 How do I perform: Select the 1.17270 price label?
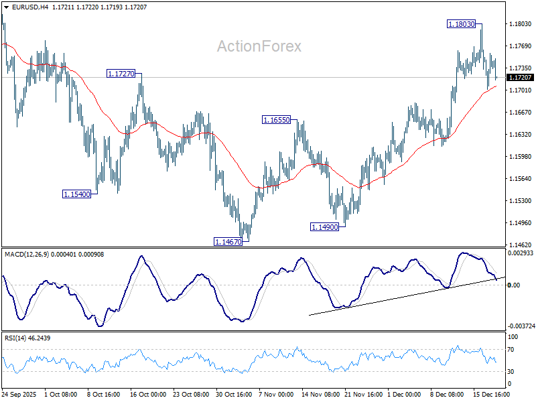pos(121,74)
